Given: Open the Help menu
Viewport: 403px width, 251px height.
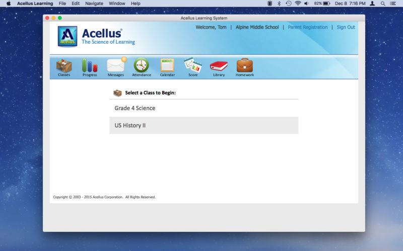Looking at the screenshot, I should click(136, 4).
